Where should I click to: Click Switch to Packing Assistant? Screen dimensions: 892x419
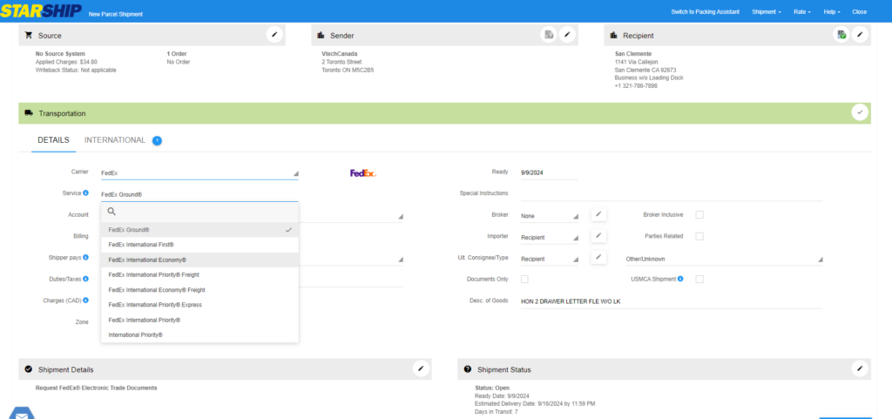pyautogui.click(x=705, y=12)
